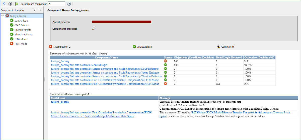Select RICH Mode in the hierarchy tree

coord(21,44)
